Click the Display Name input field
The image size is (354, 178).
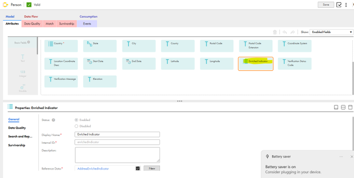pos(117,134)
